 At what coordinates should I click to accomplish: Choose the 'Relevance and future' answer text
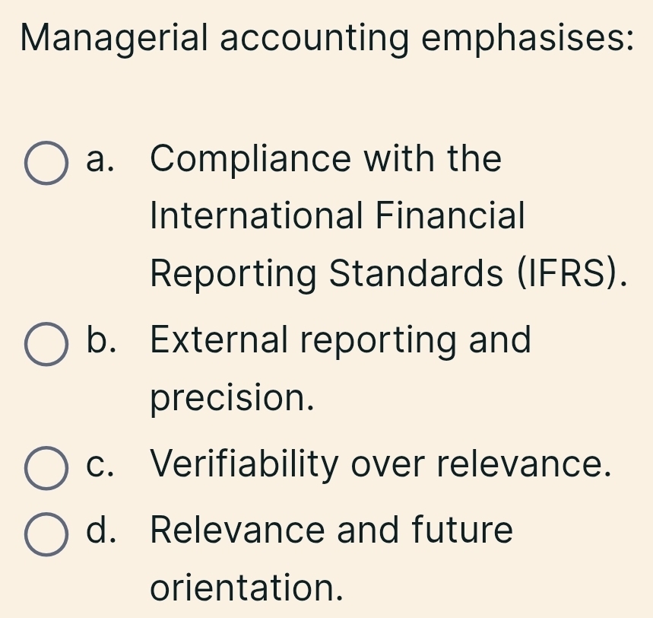(x=332, y=530)
